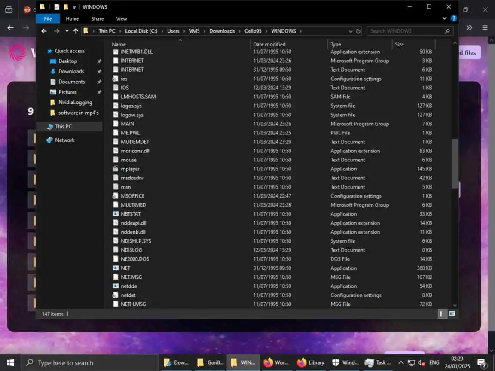Click the browser window's back arrow
Image resolution: width=495 pixels, height=371 pixels.
tap(10, 28)
